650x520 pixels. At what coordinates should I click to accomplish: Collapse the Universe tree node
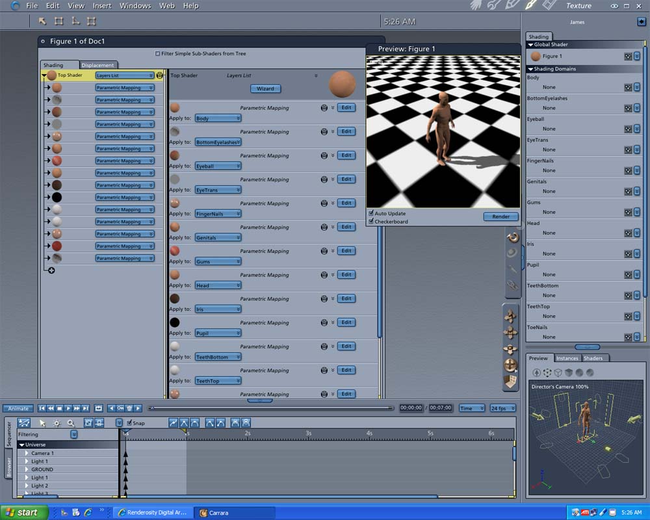click(x=21, y=445)
